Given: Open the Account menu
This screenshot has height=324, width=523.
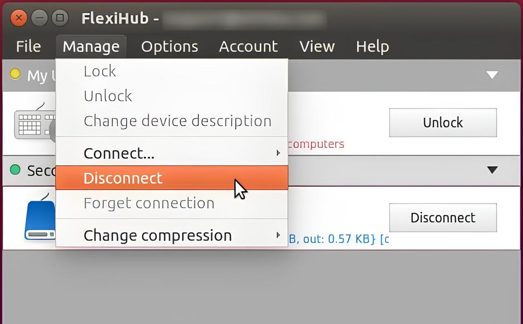Looking at the screenshot, I should 248,46.
